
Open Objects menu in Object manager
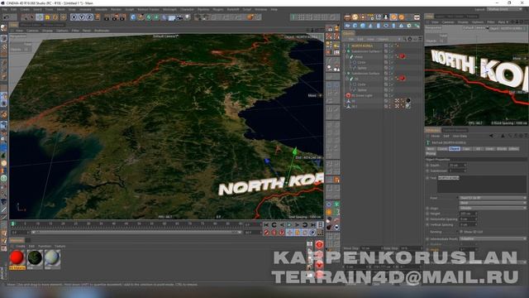click(x=383, y=40)
